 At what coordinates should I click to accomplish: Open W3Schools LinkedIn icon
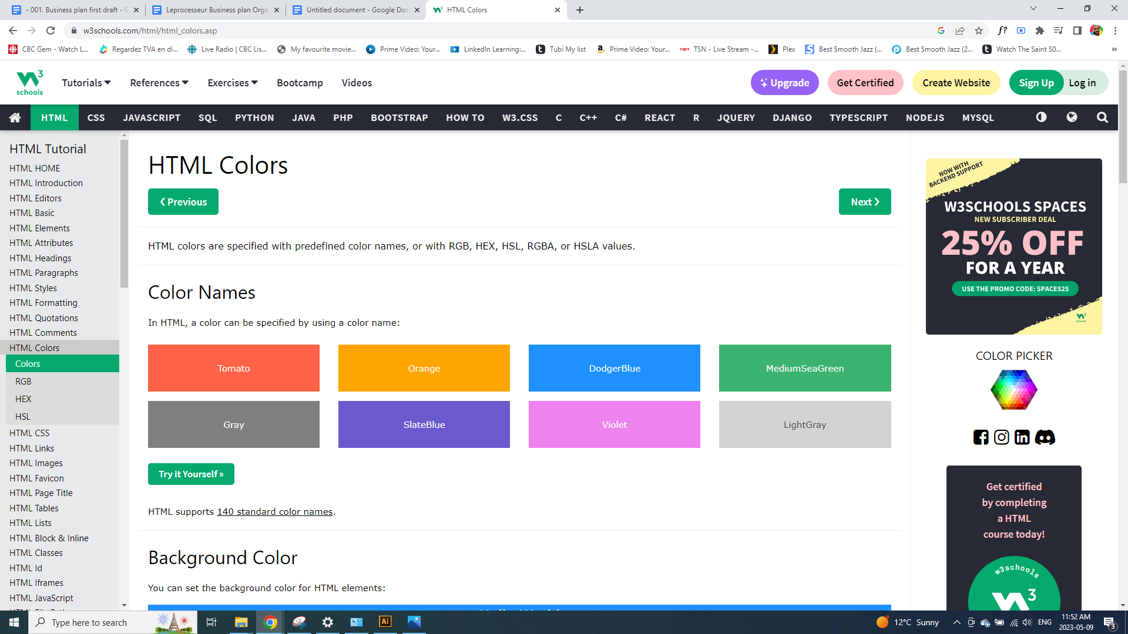[1022, 437]
